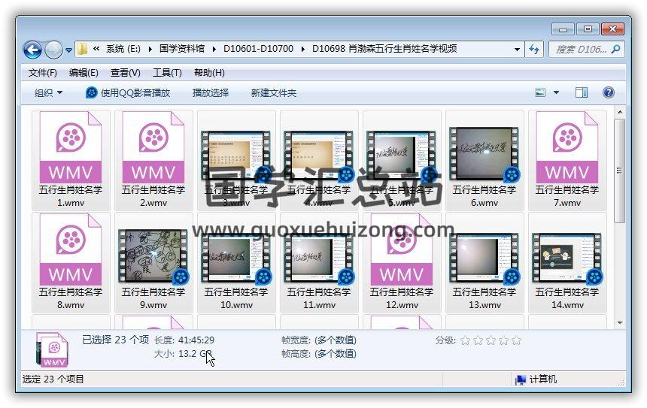Click the scrollbar down arrow
Screen dimensions: 647x408
point(619,322)
